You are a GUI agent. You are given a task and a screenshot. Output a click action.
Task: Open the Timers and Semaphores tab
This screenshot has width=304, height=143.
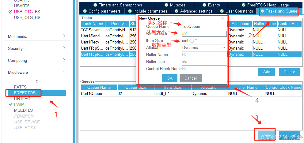(x=117, y=5)
